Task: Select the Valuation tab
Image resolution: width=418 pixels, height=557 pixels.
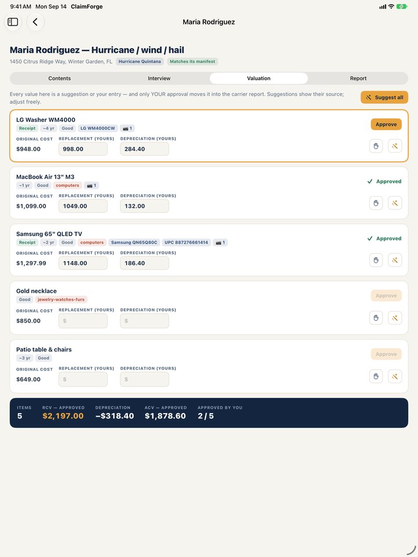Action: point(259,78)
